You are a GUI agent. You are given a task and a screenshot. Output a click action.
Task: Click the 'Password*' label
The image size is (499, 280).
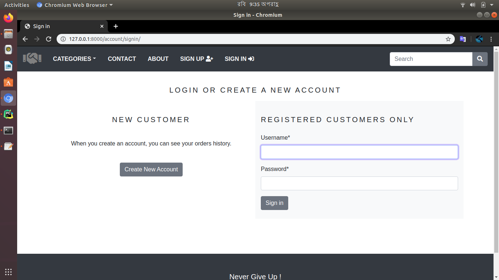pyautogui.click(x=275, y=169)
